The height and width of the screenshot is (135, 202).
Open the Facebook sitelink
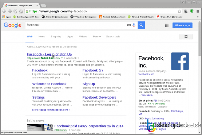(40, 70)
